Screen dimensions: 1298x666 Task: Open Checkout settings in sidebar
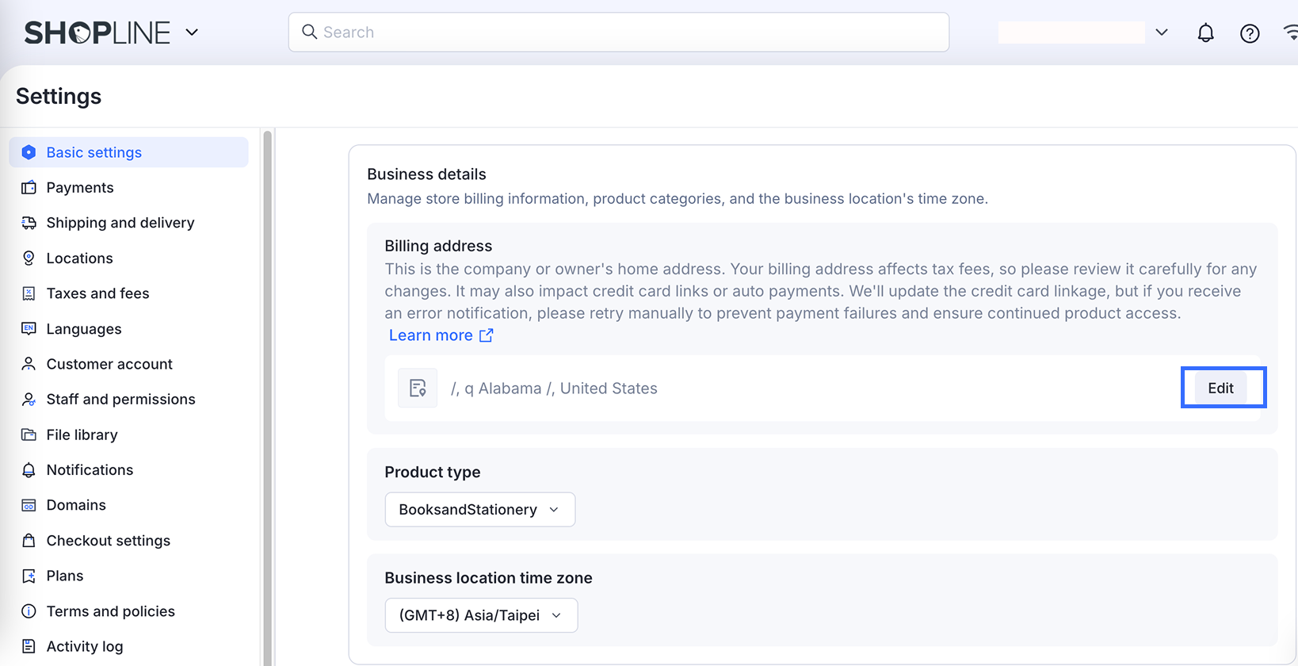click(108, 541)
